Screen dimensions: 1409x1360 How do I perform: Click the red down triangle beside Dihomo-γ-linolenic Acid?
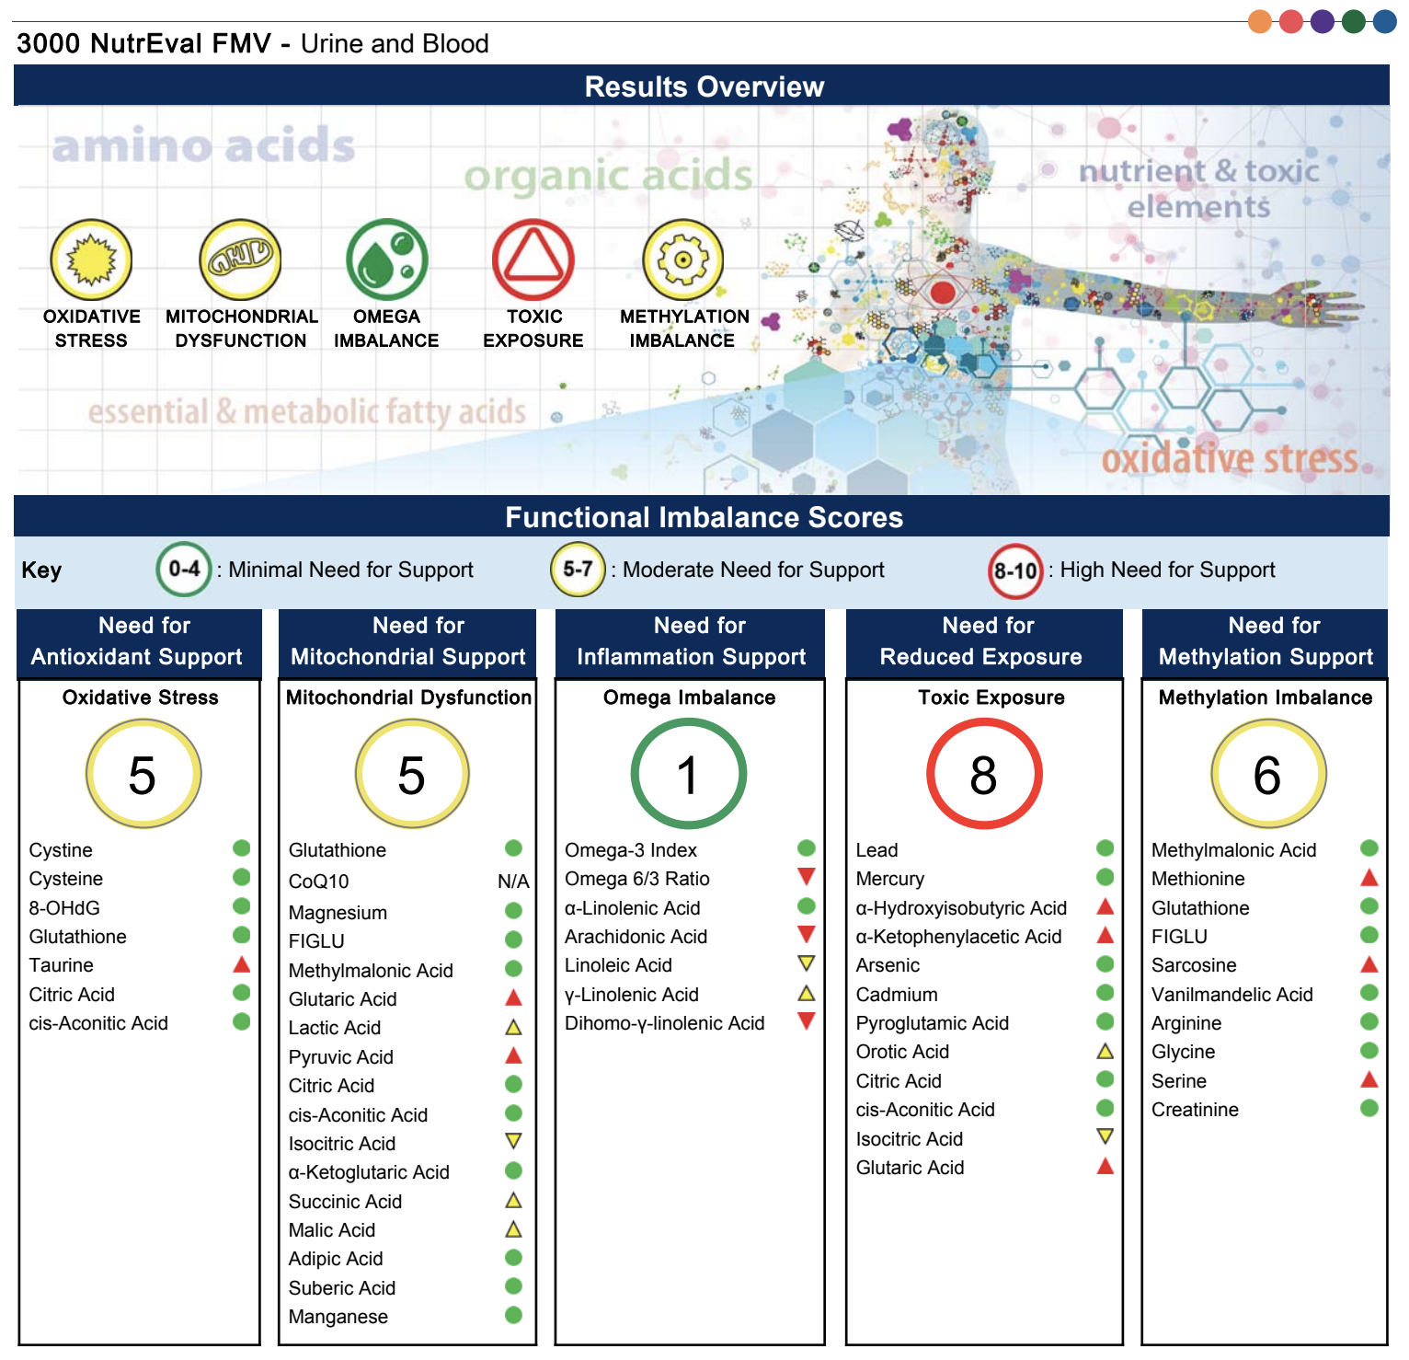pyautogui.click(x=807, y=1020)
